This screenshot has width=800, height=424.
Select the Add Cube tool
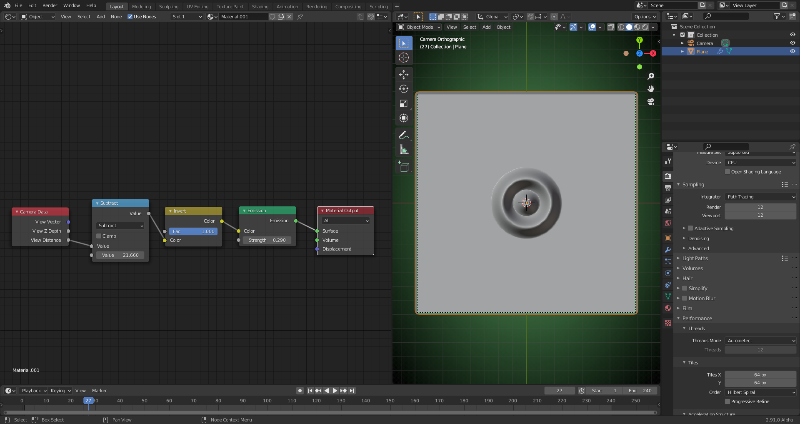pyautogui.click(x=403, y=167)
